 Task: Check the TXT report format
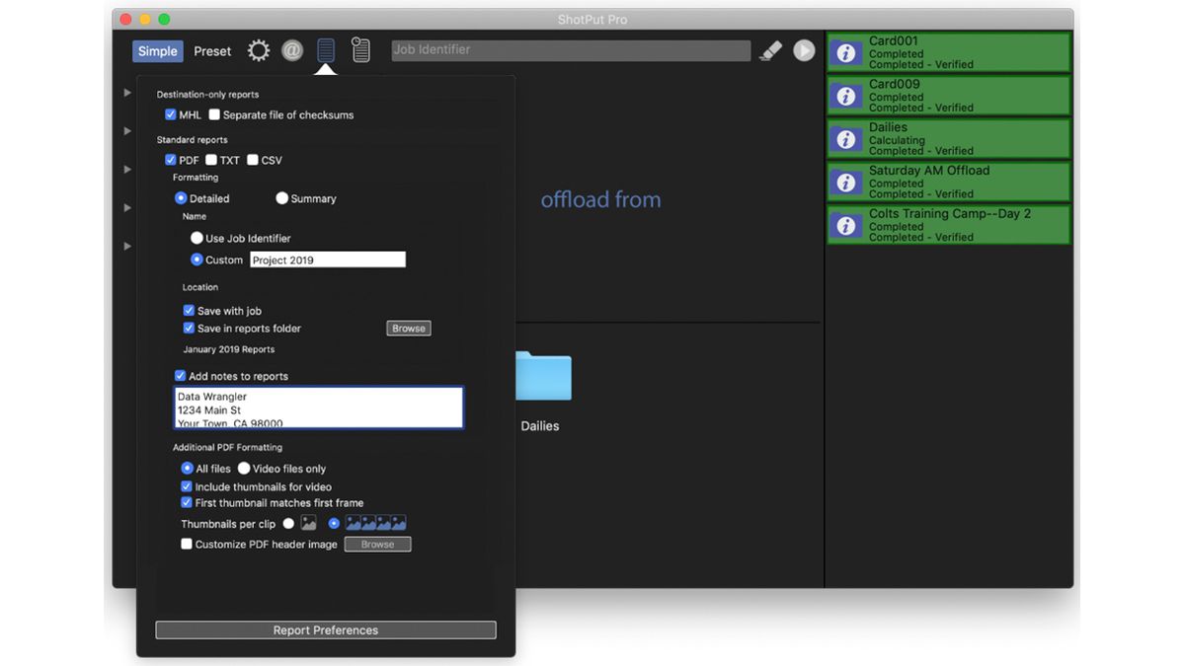click(212, 160)
